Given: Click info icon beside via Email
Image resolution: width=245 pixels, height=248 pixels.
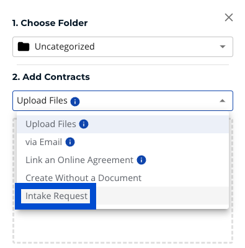Looking at the screenshot, I should tap(70, 142).
